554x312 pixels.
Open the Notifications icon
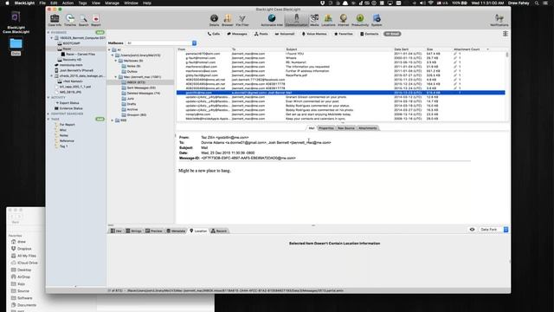pyautogui.click(x=499, y=20)
